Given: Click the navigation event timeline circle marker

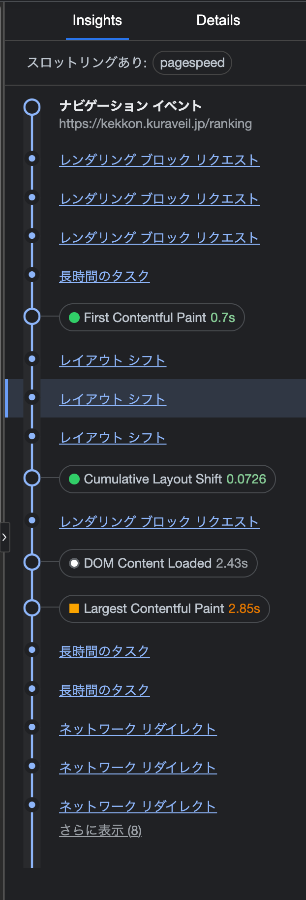Looking at the screenshot, I should click(x=32, y=107).
